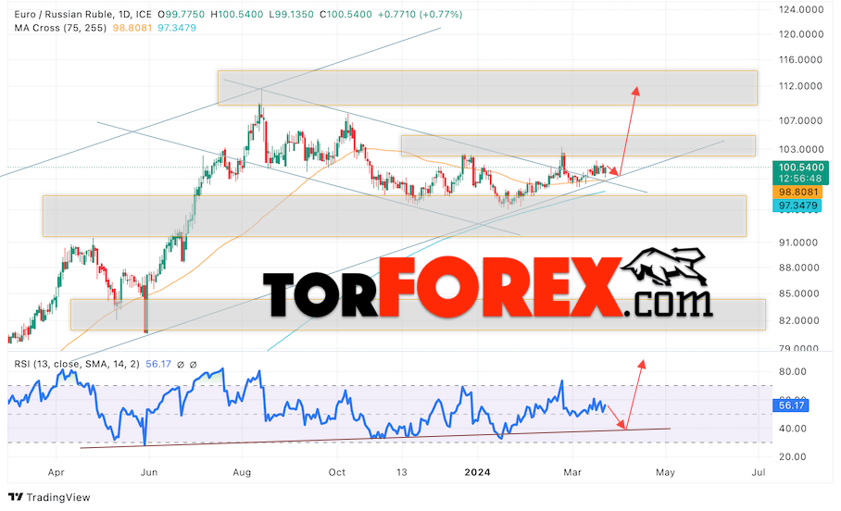Image resolution: width=841 pixels, height=511 pixels.
Task: Click the Aug label on time axis
Action: [x=242, y=472]
